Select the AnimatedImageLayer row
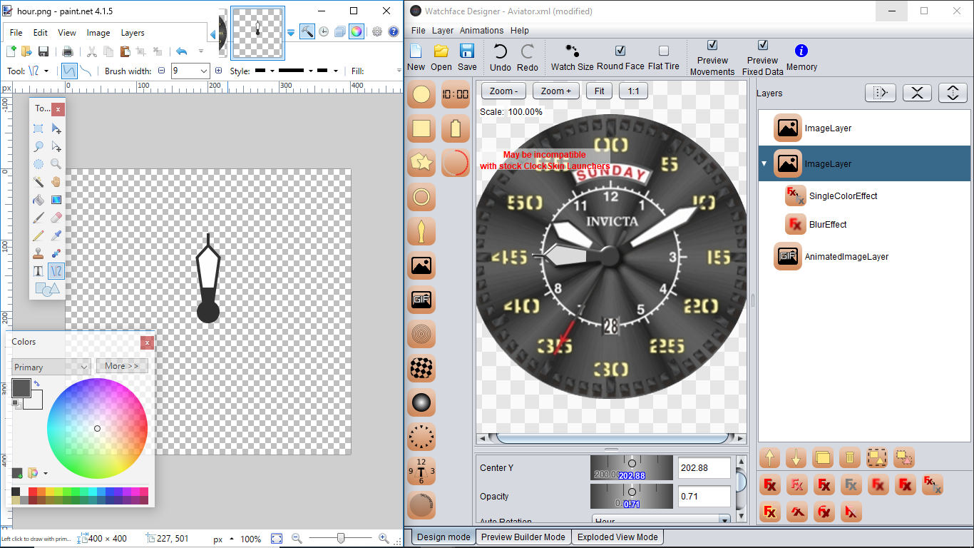 [863, 256]
